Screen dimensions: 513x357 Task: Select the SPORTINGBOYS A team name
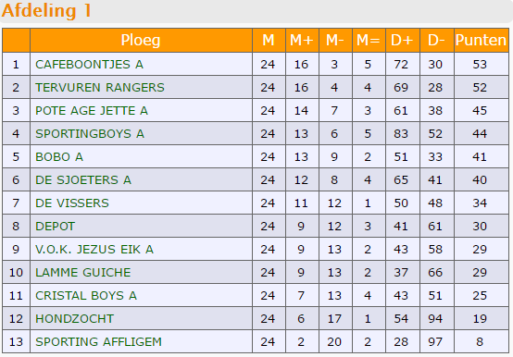(90, 134)
